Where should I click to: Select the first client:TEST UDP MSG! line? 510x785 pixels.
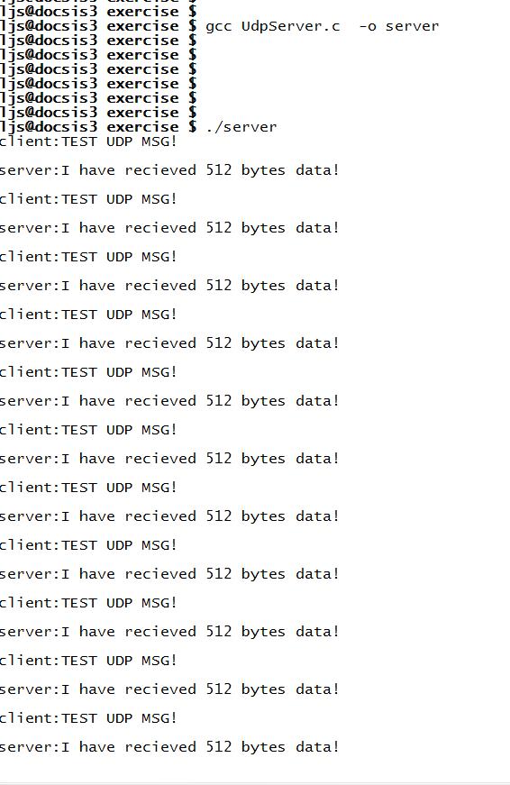[x=88, y=141]
